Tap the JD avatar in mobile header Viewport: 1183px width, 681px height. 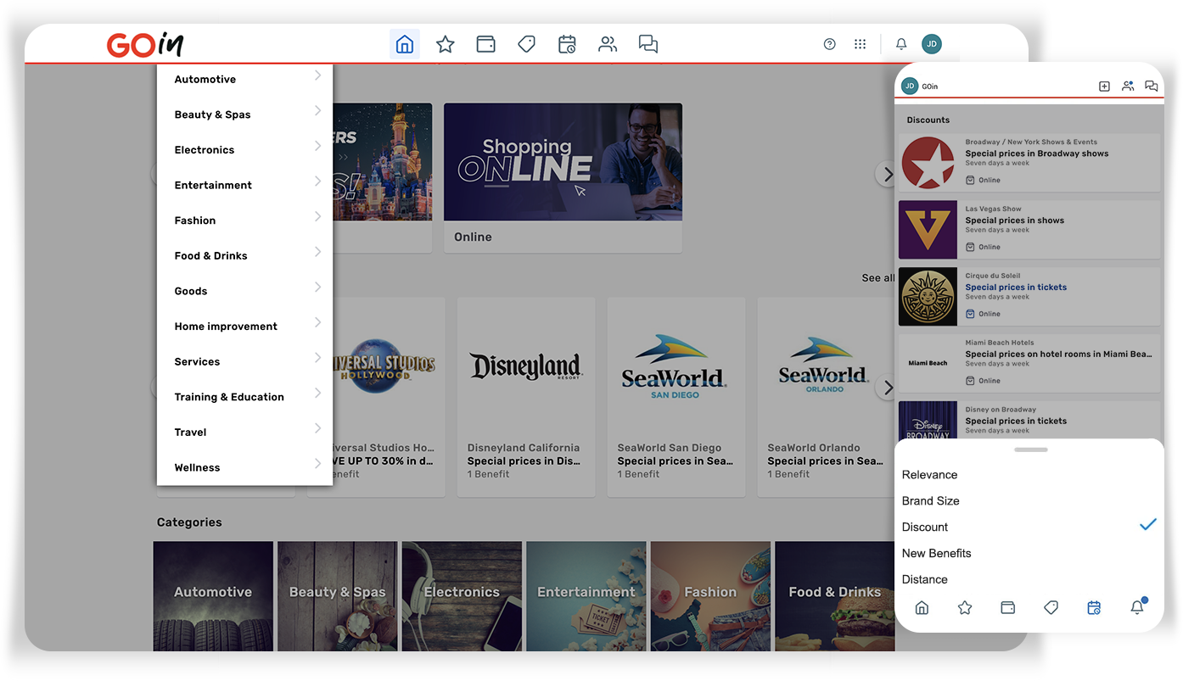(x=910, y=86)
